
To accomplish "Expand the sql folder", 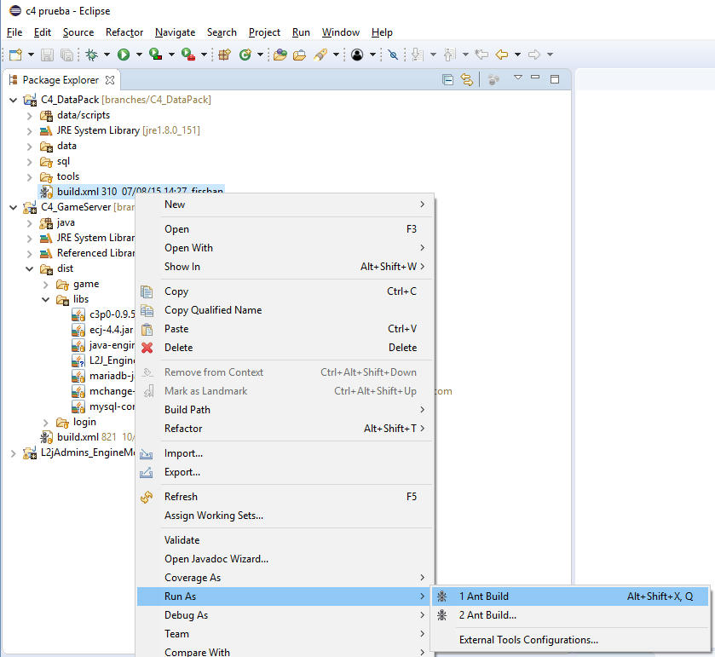I will (30, 162).
